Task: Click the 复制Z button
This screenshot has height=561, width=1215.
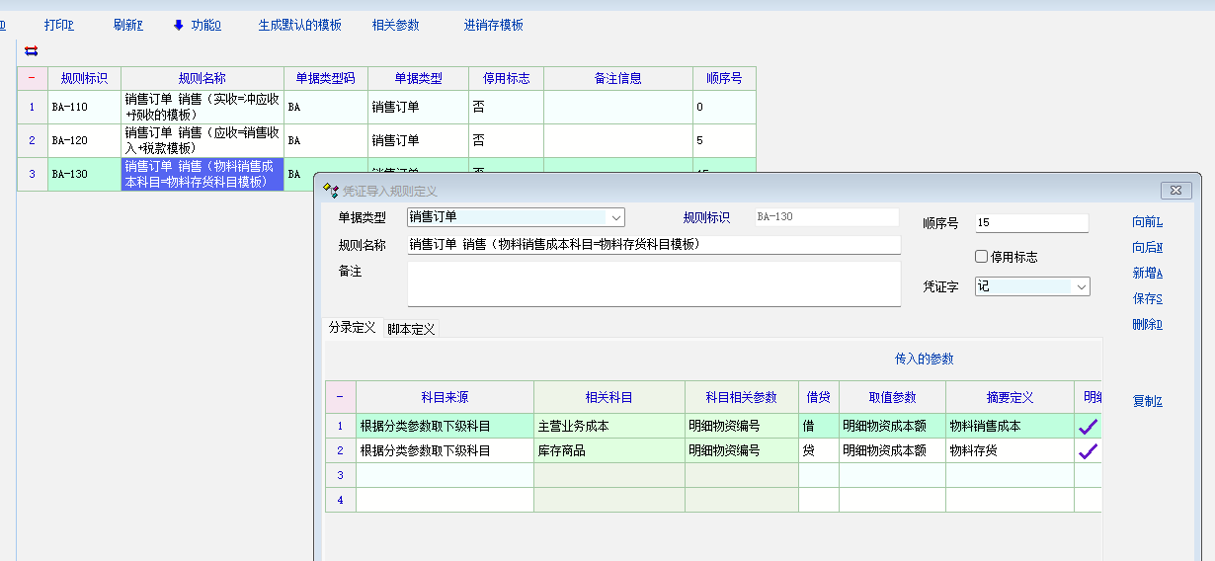Action: coord(1148,401)
